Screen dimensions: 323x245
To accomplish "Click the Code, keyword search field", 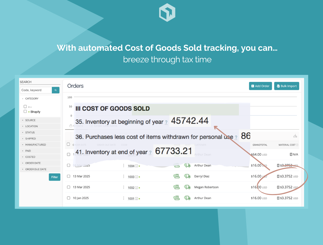I will click(x=36, y=90).
